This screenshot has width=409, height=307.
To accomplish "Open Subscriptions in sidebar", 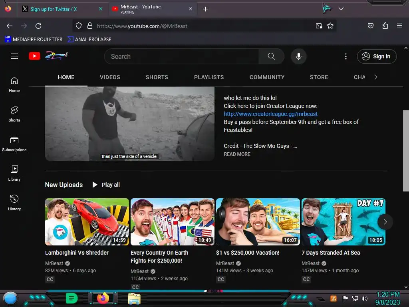I will pos(14,144).
